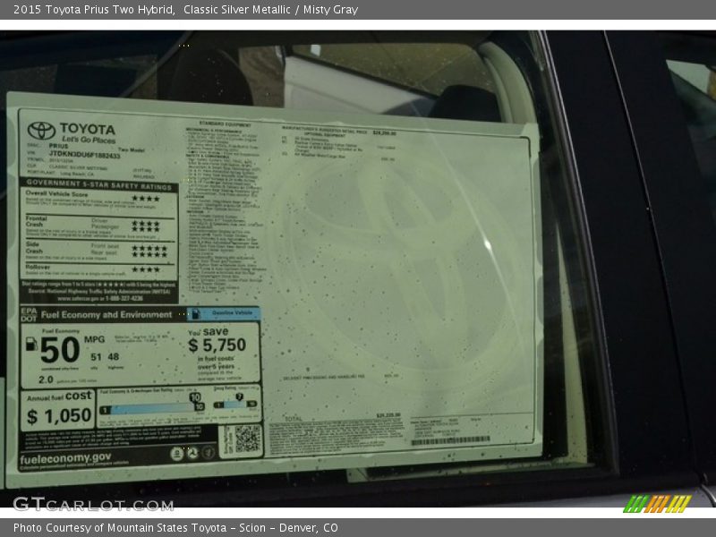Click the '$ 1,050' annual fuel cost
Screen dimensions: 716x537
59,416
